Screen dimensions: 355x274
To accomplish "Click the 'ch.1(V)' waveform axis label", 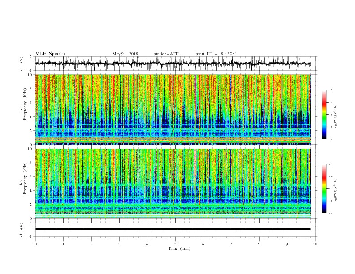I will (x=22, y=64).
